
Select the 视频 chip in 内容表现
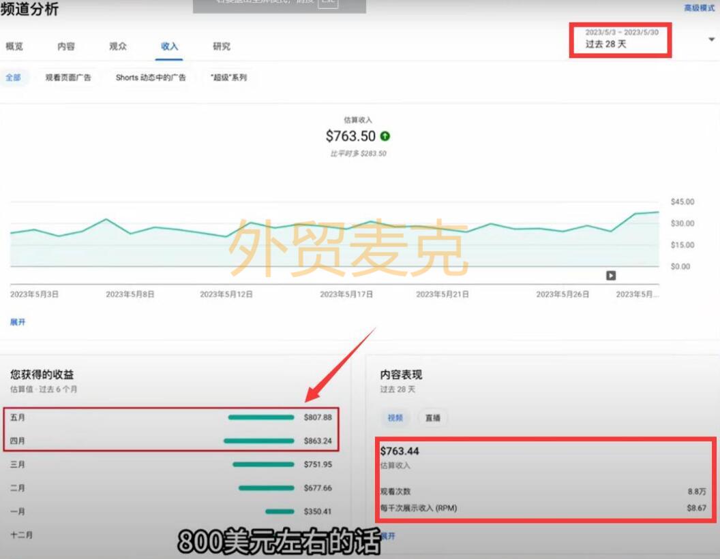(394, 417)
